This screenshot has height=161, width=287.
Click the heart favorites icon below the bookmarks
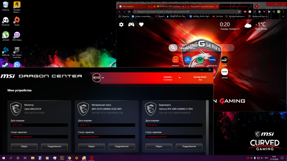[141, 25]
